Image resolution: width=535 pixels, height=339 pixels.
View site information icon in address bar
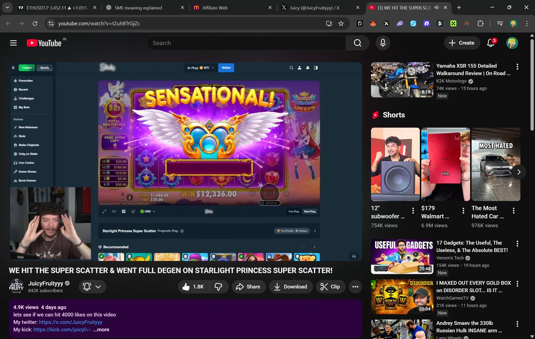tap(50, 23)
